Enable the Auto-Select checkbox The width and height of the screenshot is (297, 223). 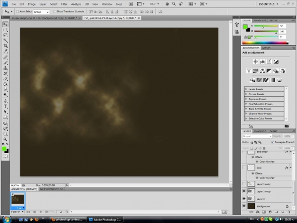(17, 11)
